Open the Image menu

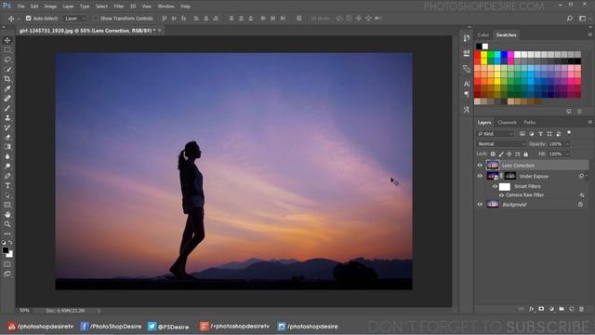[x=50, y=7]
